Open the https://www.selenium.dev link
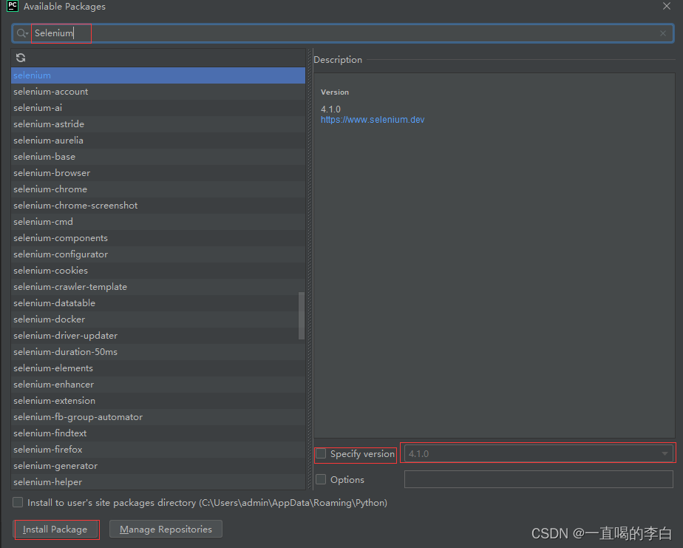Viewport: 683px width, 548px height. click(373, 120)
